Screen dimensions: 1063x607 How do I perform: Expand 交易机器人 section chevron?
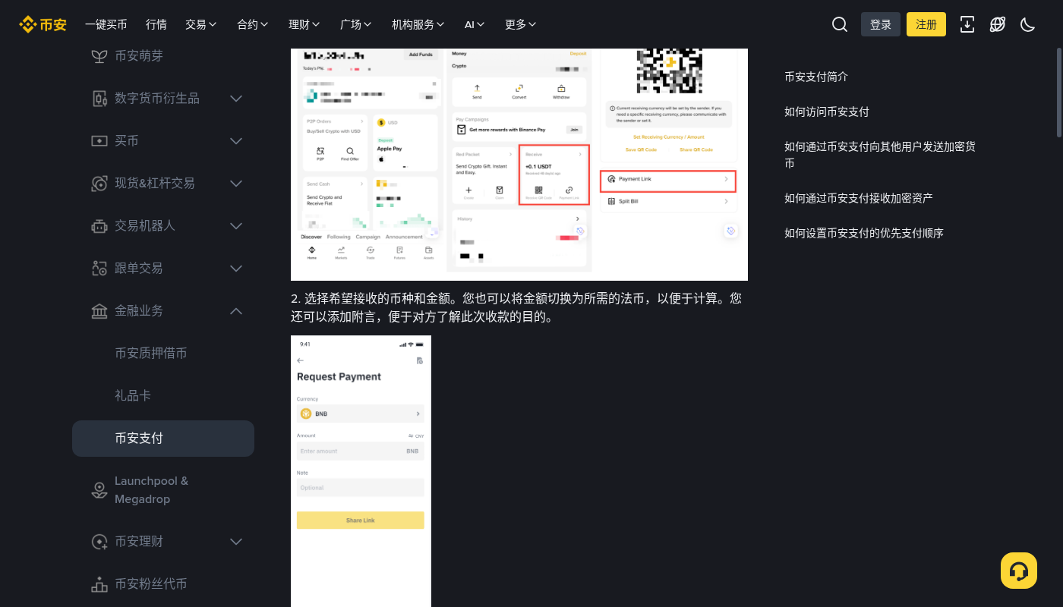point(236,226)
